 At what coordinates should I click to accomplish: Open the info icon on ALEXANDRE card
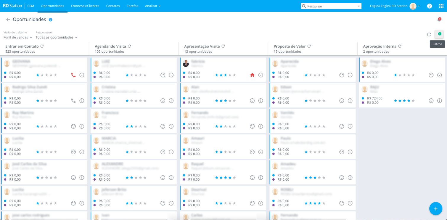coord(171,178)
